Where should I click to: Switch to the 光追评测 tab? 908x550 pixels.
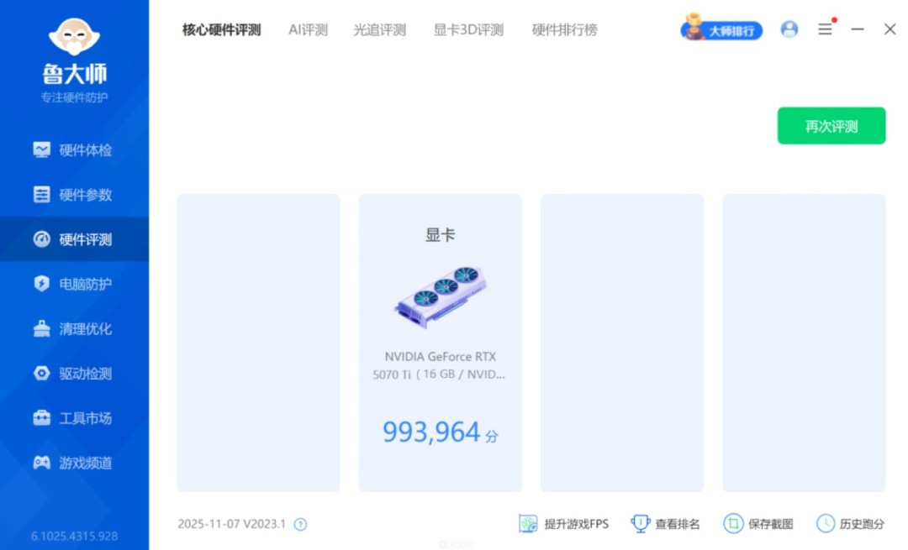pos(379,29)
